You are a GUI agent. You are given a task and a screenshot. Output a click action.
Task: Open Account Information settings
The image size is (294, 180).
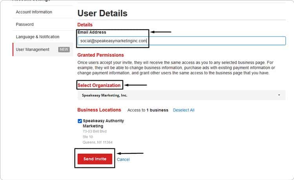[x=34, y=12]
